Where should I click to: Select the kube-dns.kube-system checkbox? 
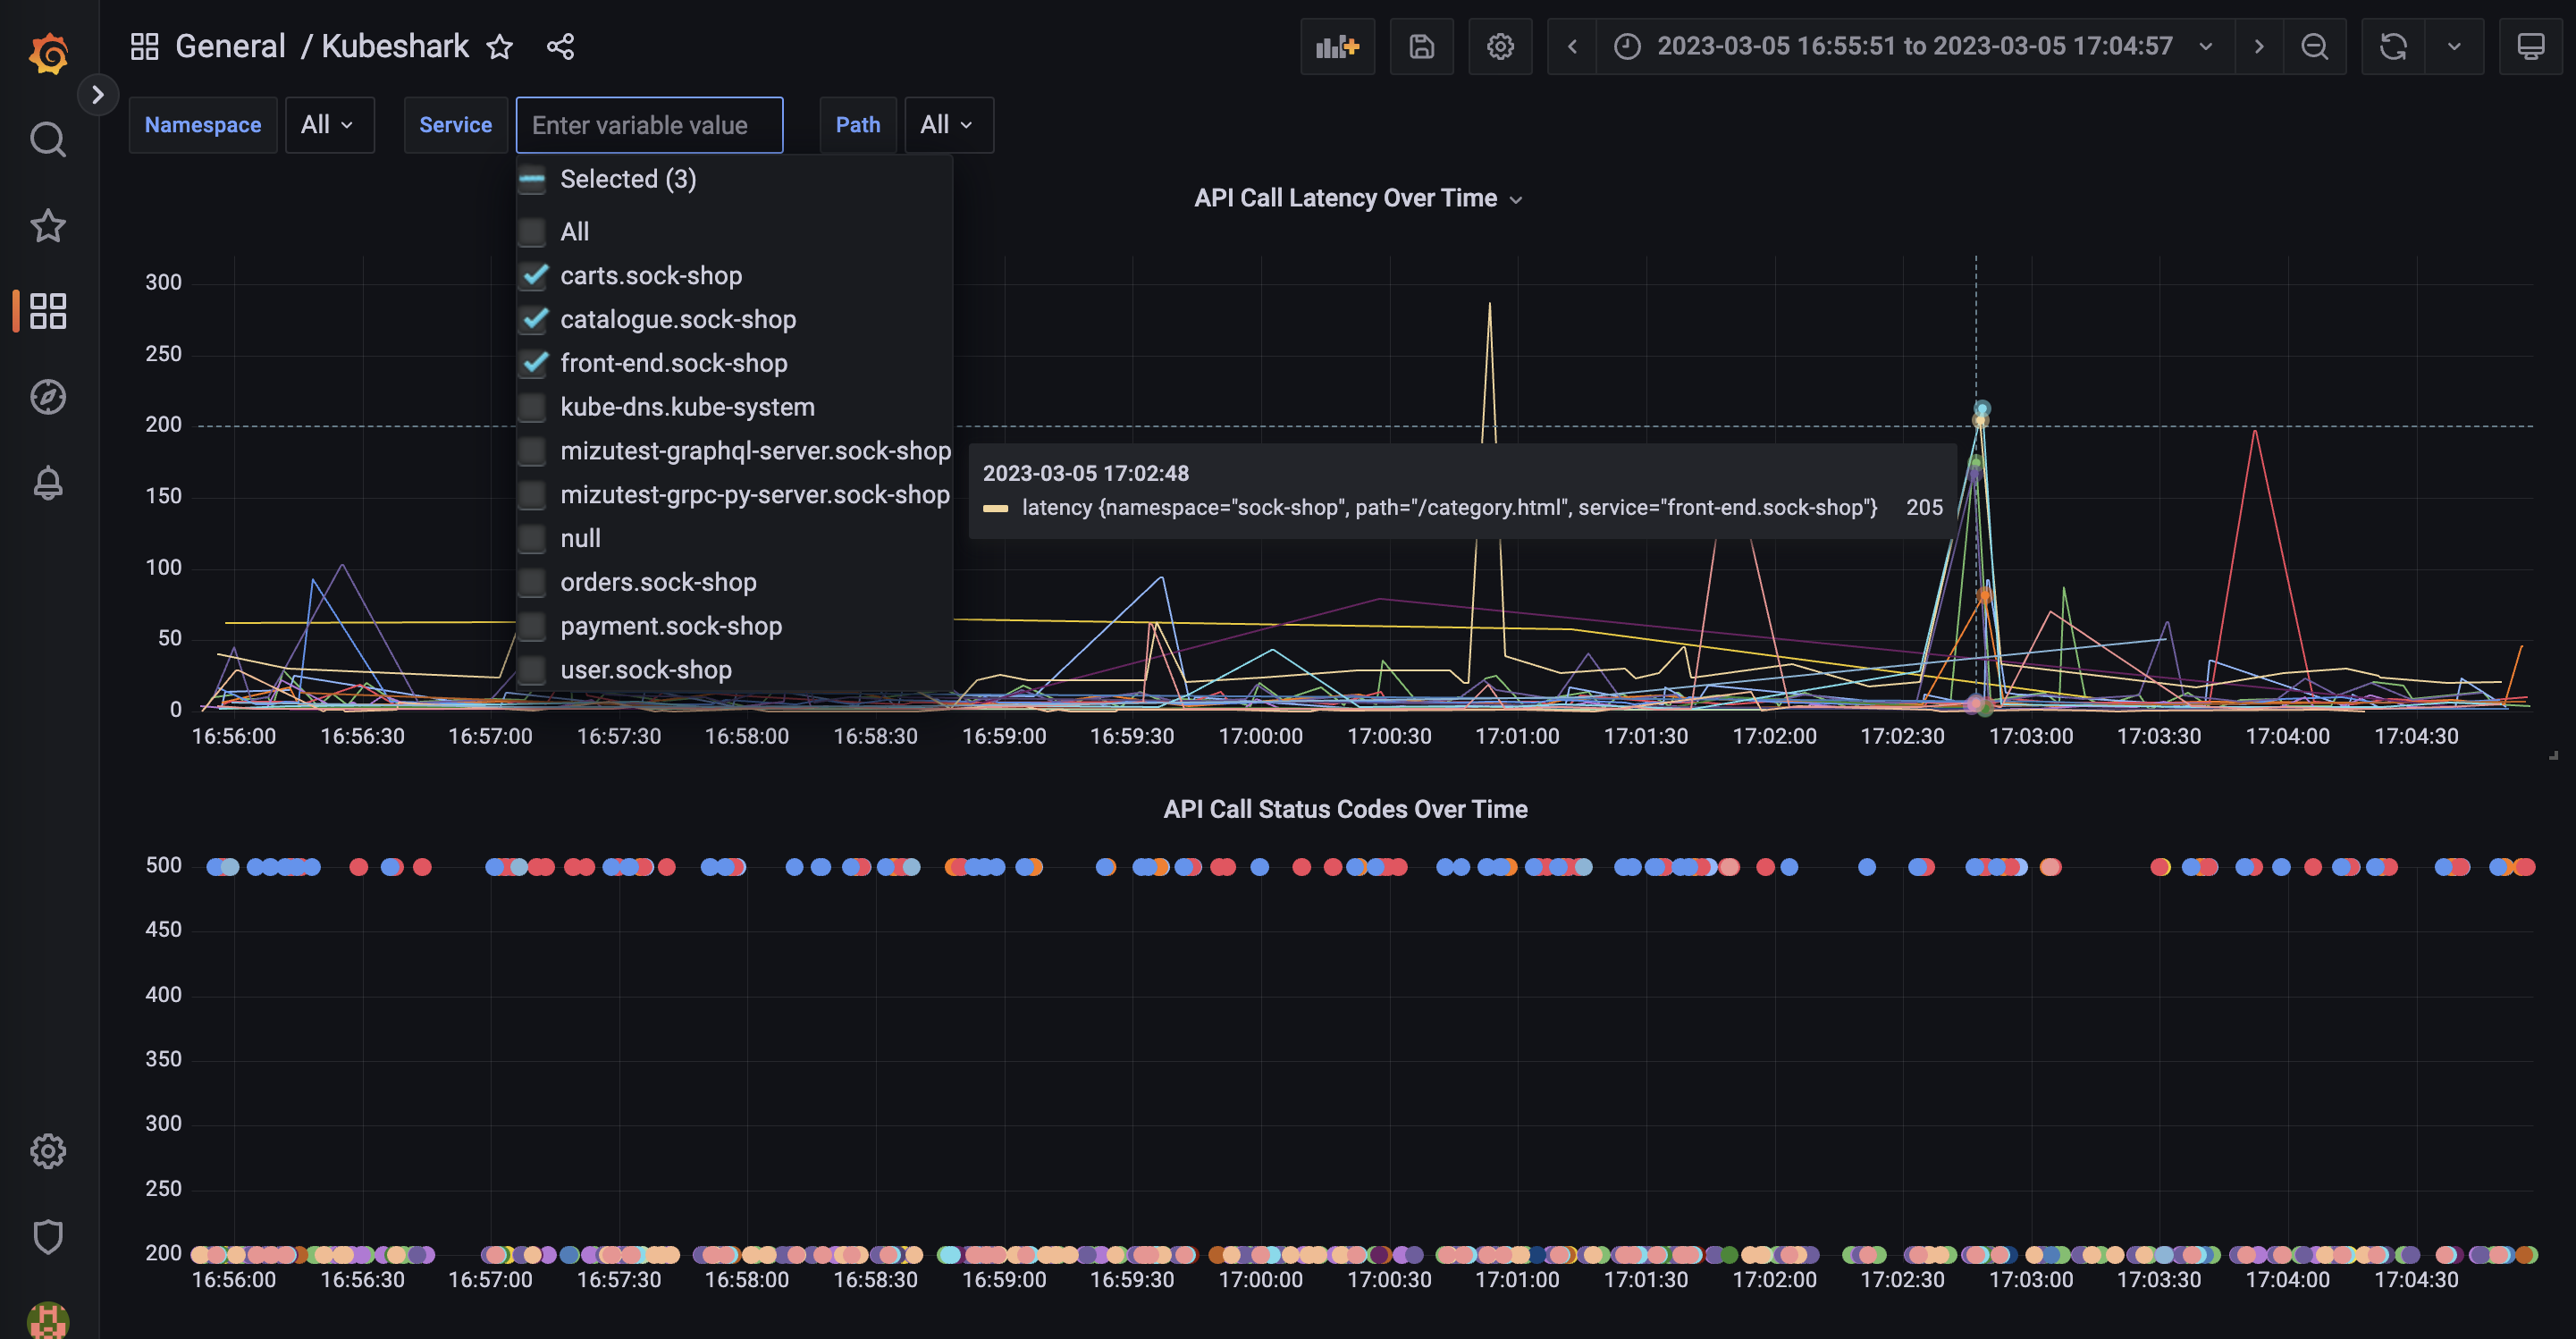[x=534, y=406]
